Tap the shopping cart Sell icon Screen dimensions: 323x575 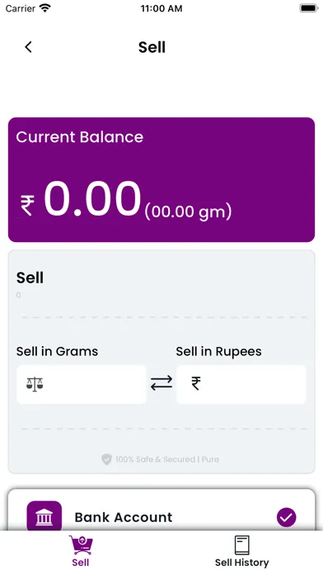[x=81, y=545]
